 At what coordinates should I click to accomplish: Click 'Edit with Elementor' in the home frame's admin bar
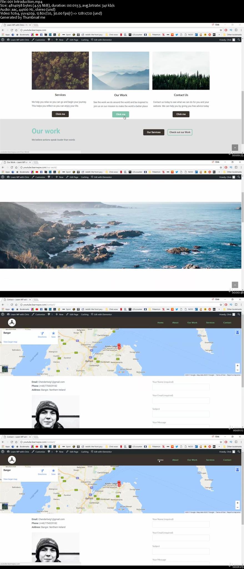tap(101, 40)
